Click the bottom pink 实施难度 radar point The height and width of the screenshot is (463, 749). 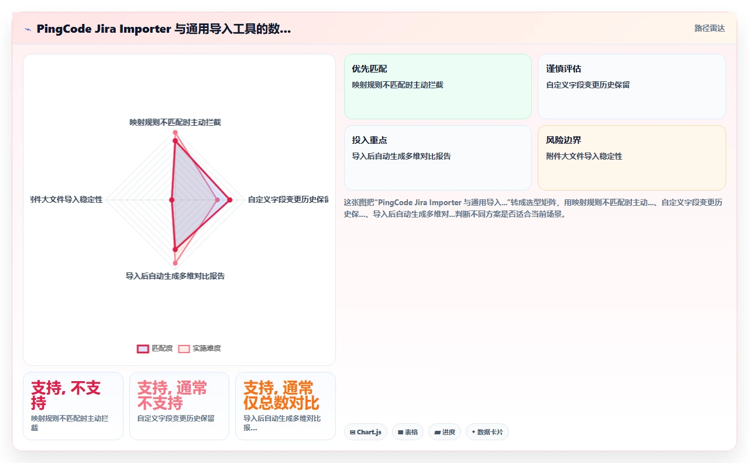(175, 263)
